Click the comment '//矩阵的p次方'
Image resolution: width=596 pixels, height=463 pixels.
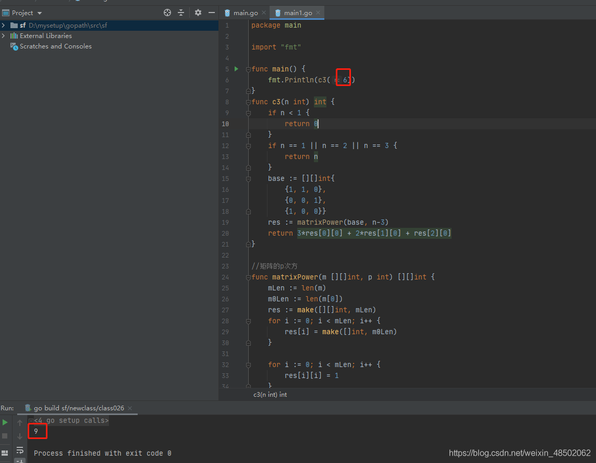(x=274, y=266)
